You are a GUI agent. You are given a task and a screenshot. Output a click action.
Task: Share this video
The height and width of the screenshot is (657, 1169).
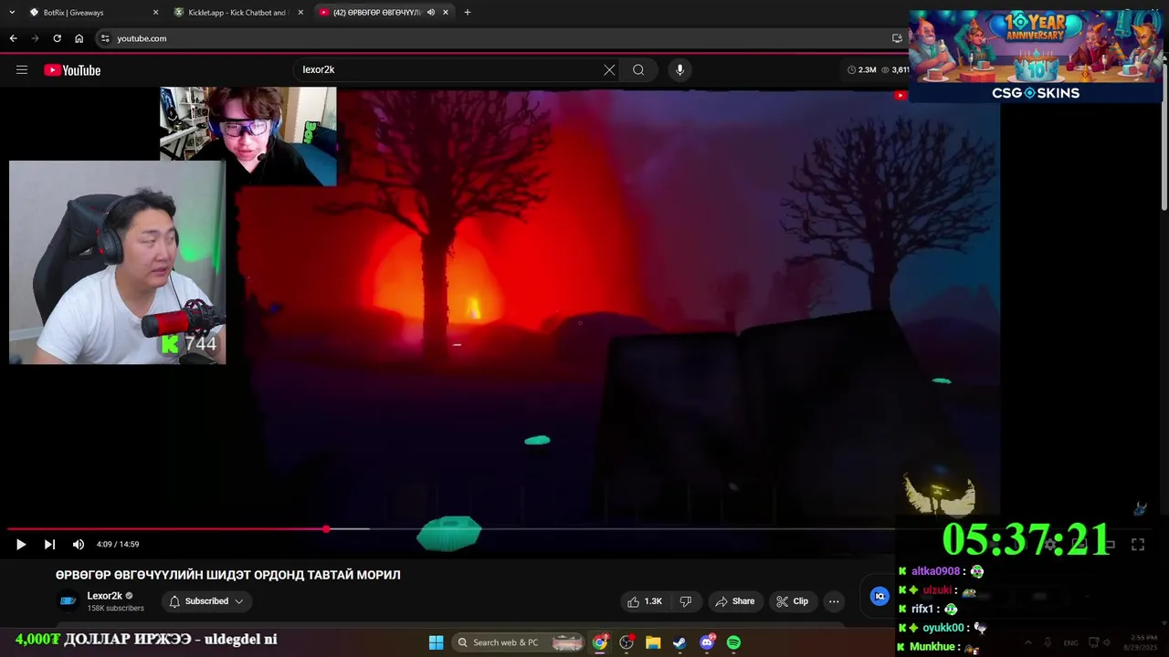coord(735,601)
